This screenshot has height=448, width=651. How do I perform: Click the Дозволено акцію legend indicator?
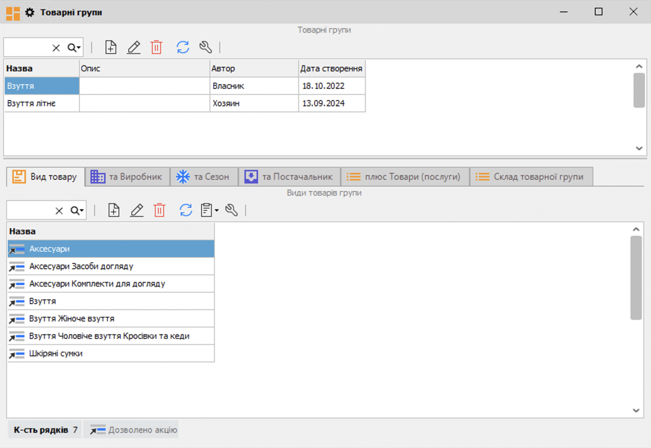click(x=133, y=430)
